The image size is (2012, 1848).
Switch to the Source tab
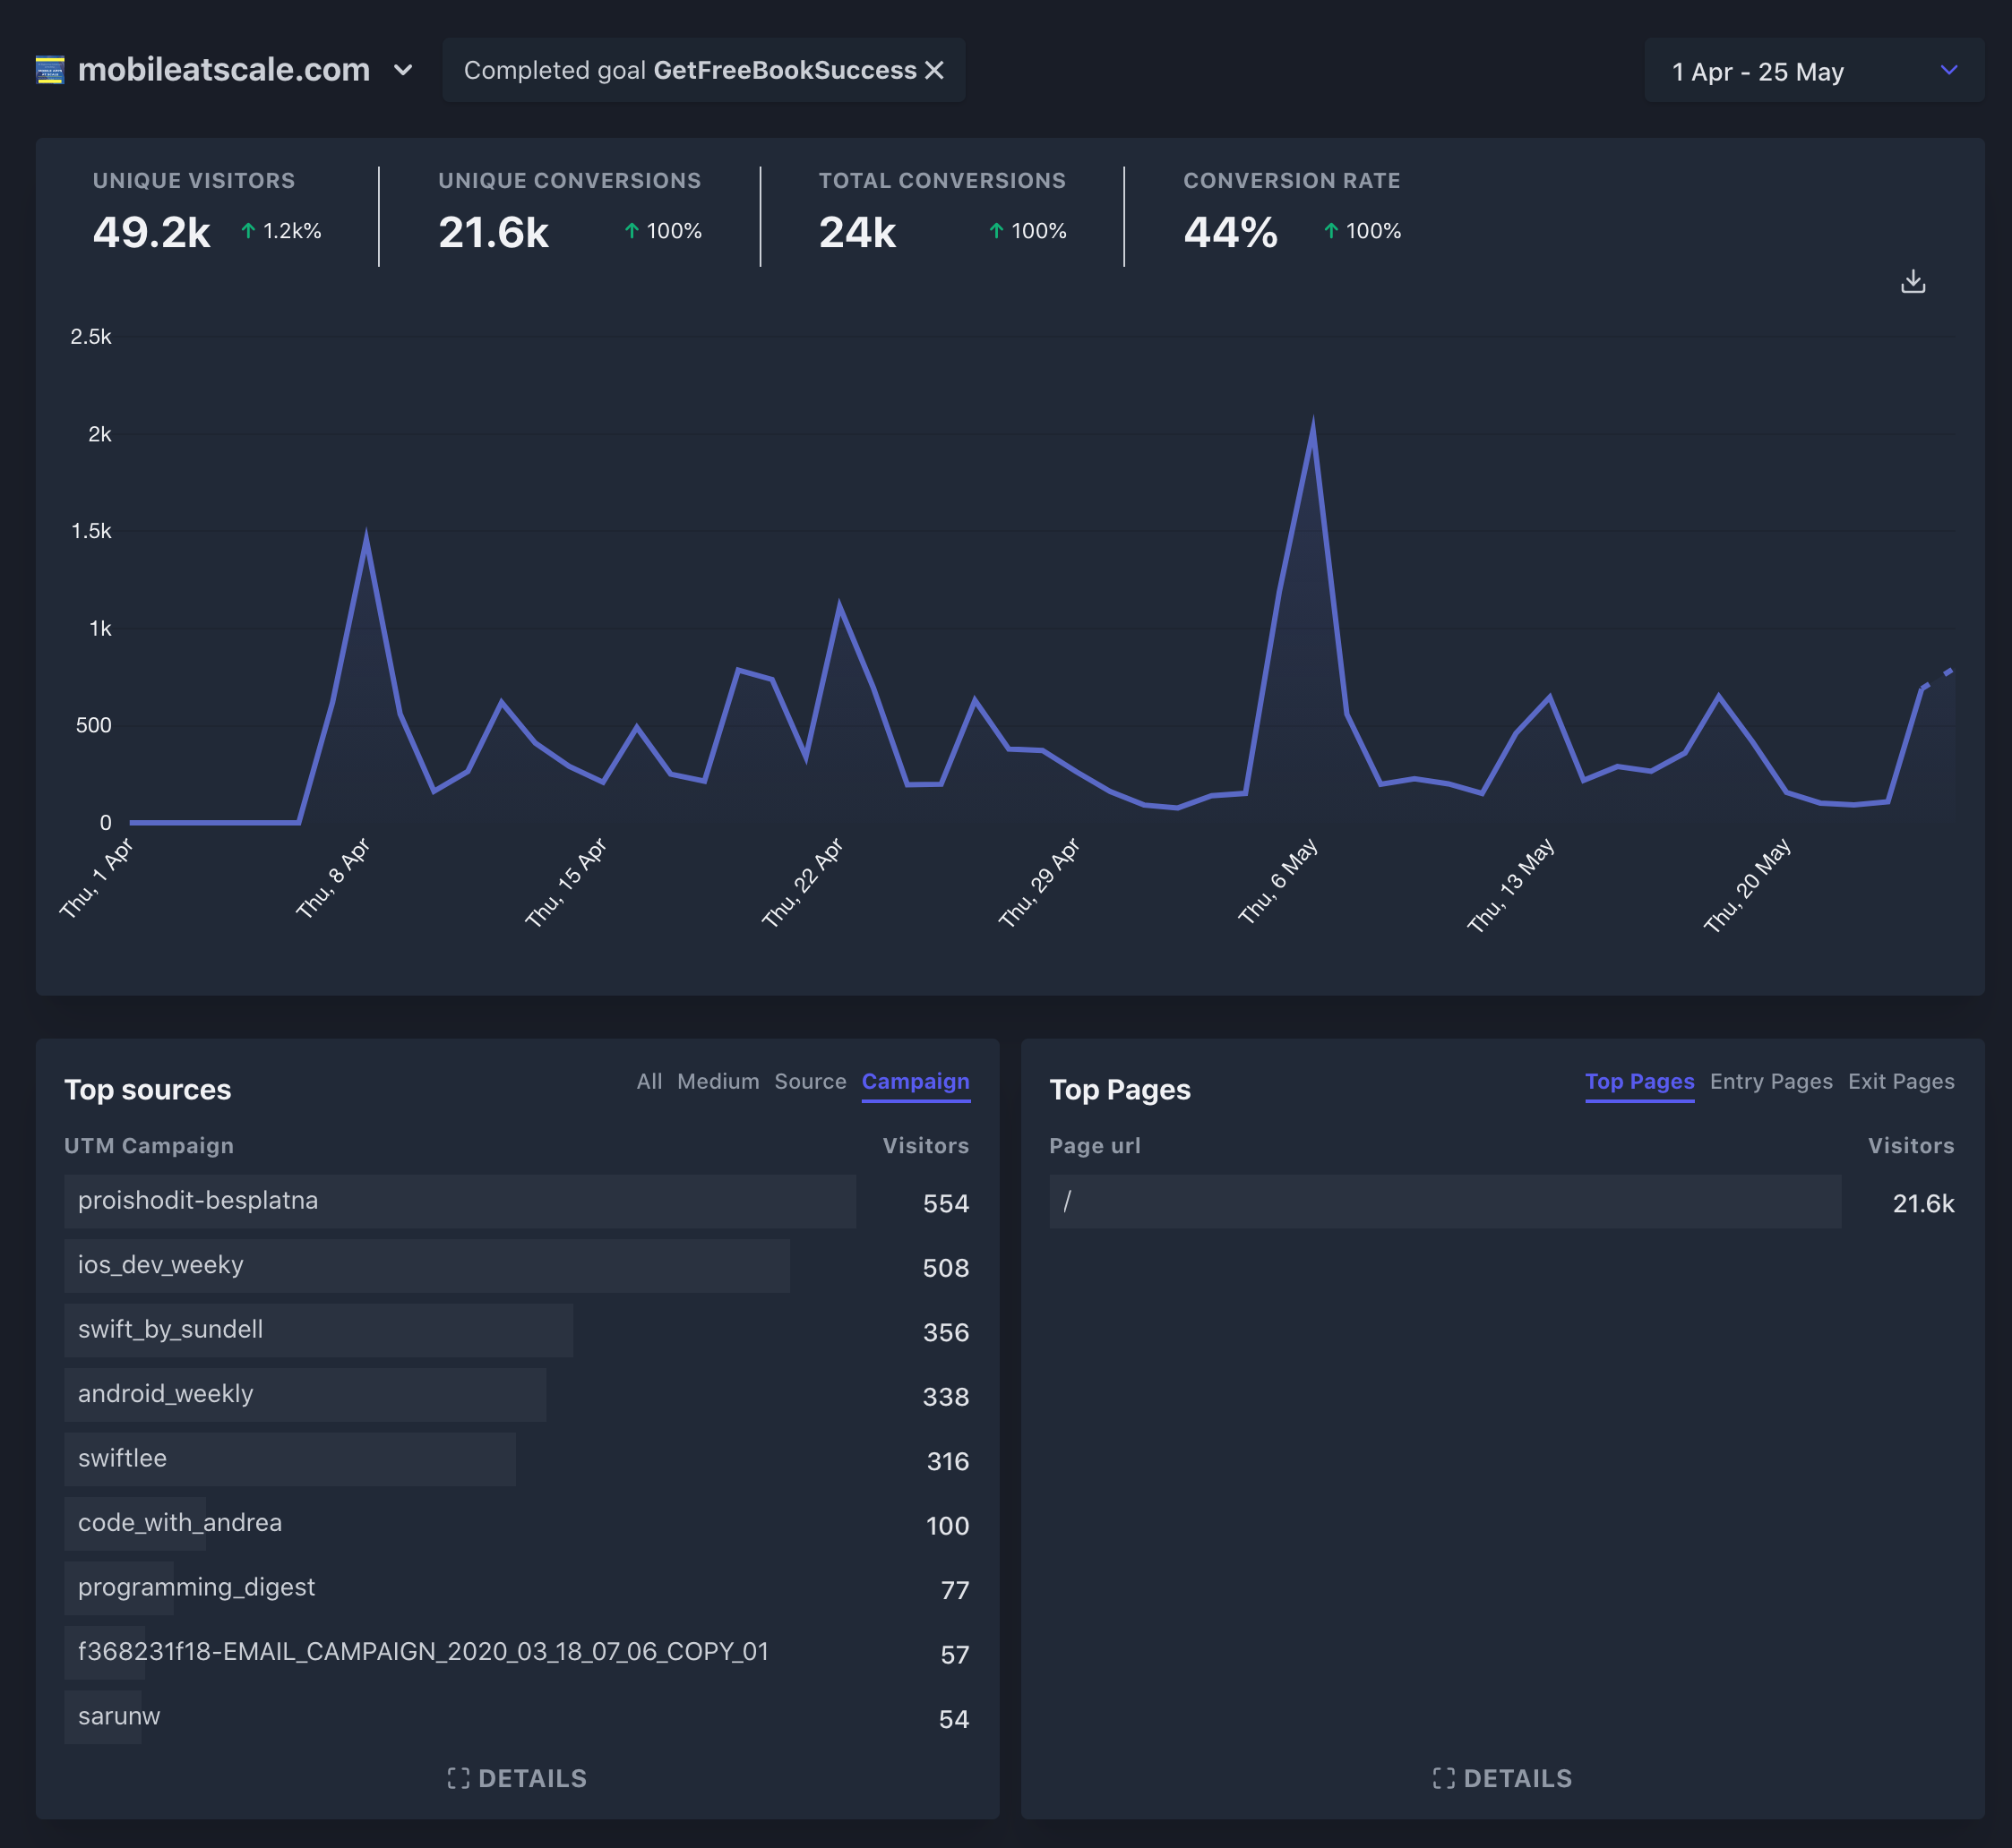(x=810, y=1081)
